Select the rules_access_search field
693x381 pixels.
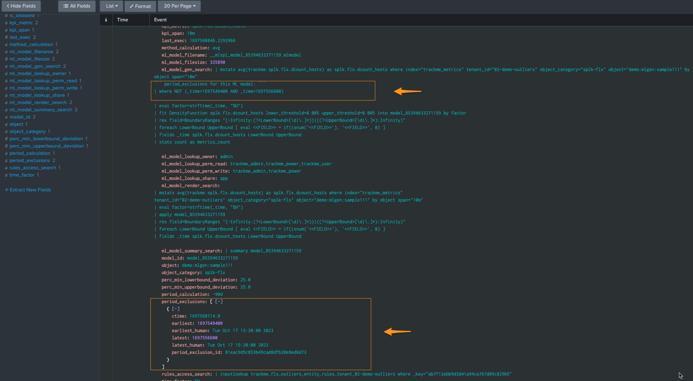pos(33,167)
